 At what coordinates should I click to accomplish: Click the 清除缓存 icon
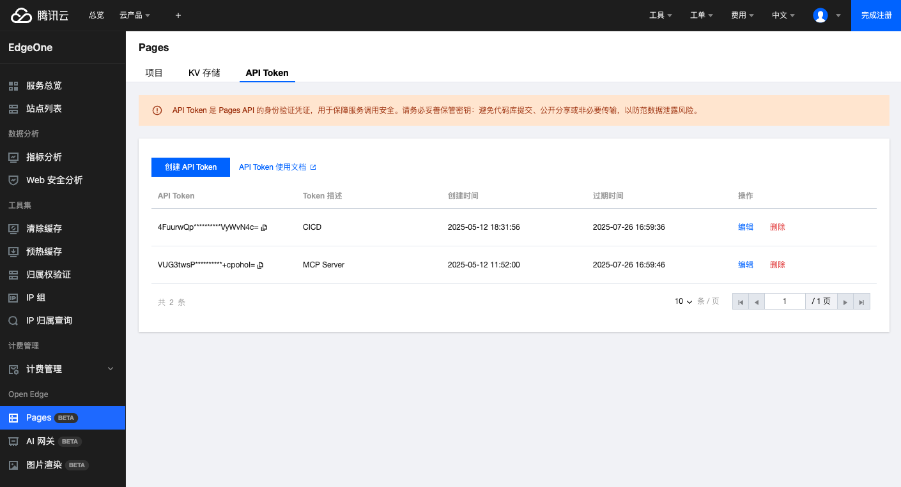[x=13, y=229]
